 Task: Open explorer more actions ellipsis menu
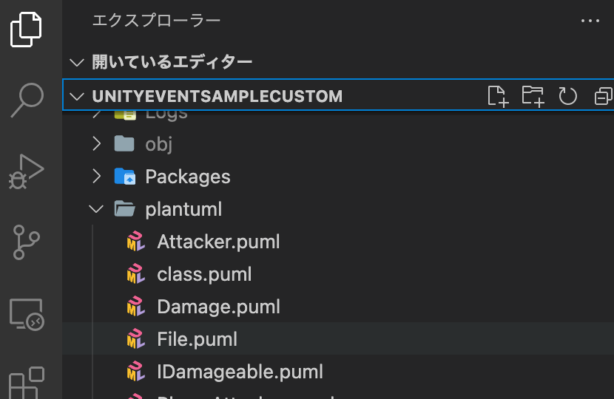pyautogui.click(x=590, y=21)
